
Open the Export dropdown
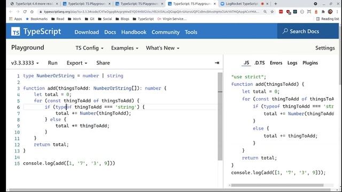coord(77,63)
